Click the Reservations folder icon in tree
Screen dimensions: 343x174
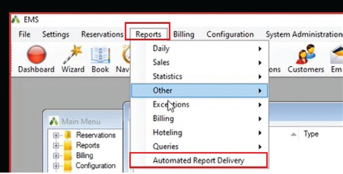(x=68, y=136)
